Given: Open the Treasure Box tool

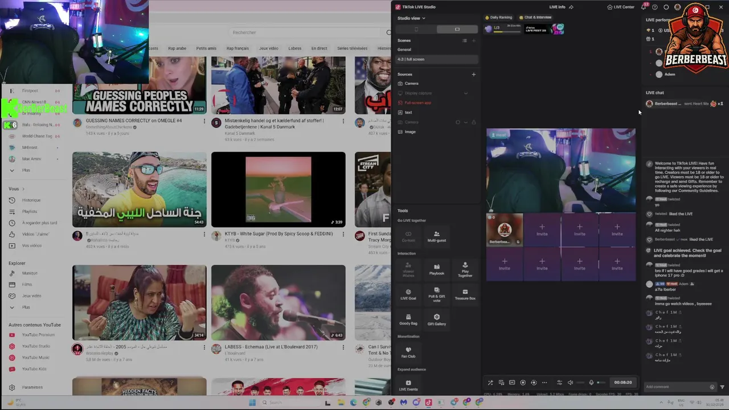Looking at the screenshot, I should [465, 294].
